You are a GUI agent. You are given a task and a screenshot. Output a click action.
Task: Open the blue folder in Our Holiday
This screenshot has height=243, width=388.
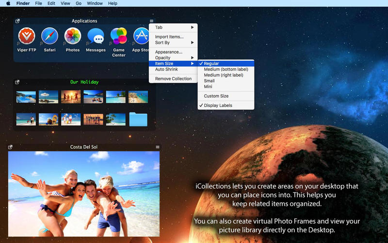[138, 119]
